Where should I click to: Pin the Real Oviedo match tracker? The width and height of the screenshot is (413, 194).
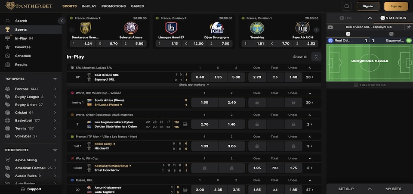click(x=409, y=27)
